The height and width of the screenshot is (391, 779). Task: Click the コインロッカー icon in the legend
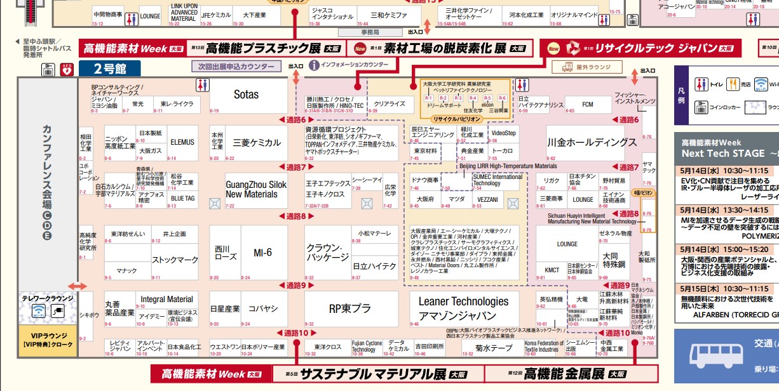pyautogui.click(x=701, y=107)
